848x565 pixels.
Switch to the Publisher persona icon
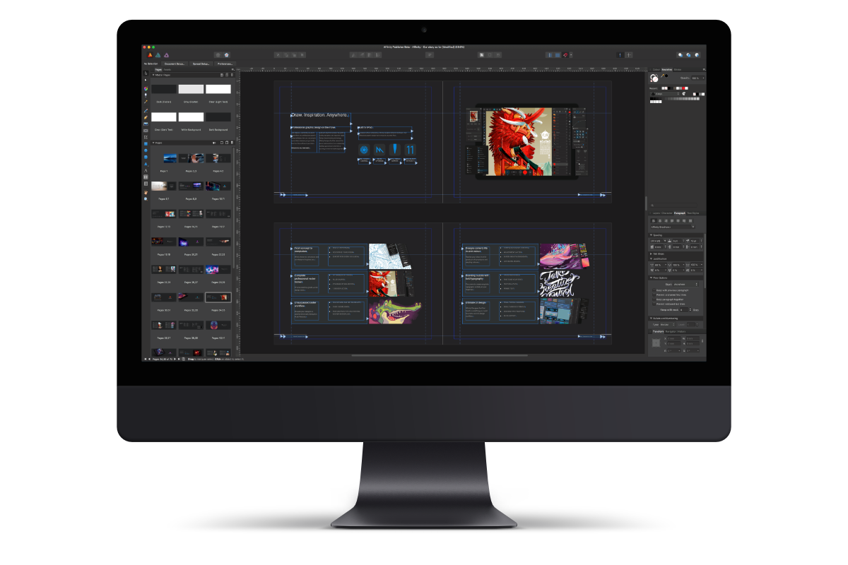tap(150, 55)
